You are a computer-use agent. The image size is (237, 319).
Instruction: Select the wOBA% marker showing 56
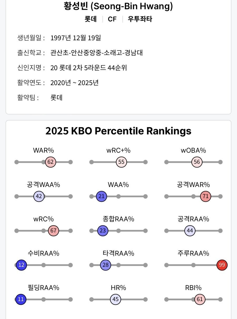point(197,162)
